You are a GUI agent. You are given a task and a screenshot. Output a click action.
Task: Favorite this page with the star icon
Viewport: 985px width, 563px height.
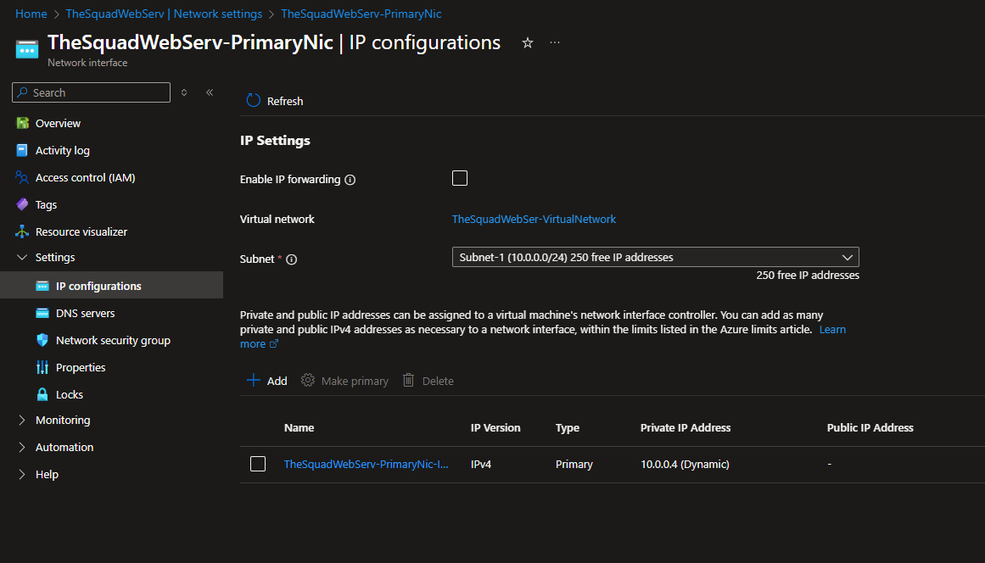click(528, 42)
